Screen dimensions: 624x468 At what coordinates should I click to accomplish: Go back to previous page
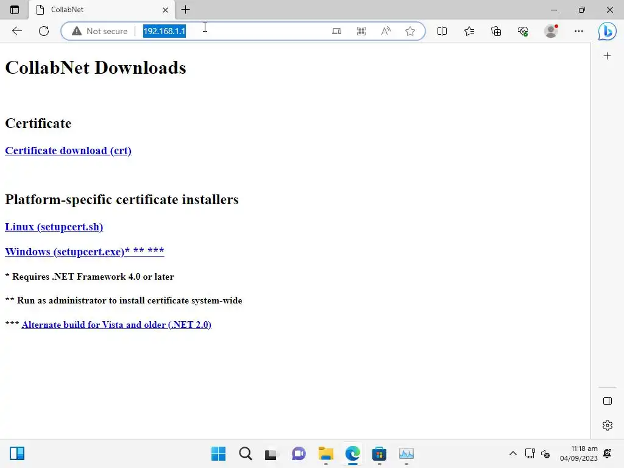pyautogui.click(x=16, y=31)
